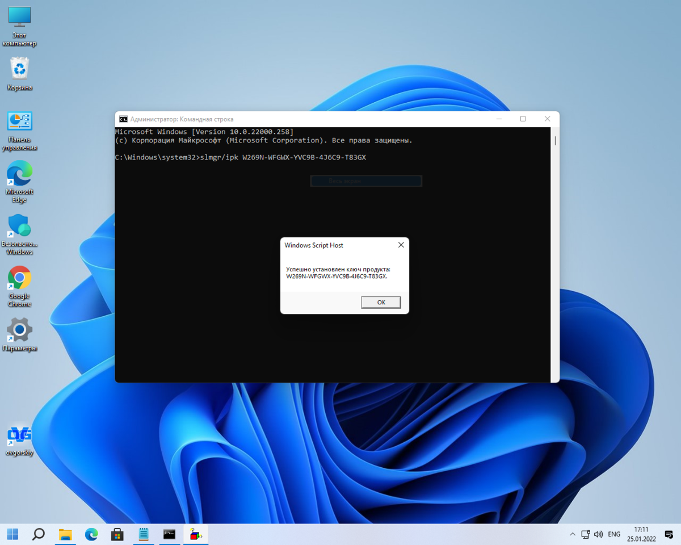Image resolution: width=681 pixels, height=545 pixels.
Task: Switch to Windows Script Host taskbar icon
Action: point(196,534)
